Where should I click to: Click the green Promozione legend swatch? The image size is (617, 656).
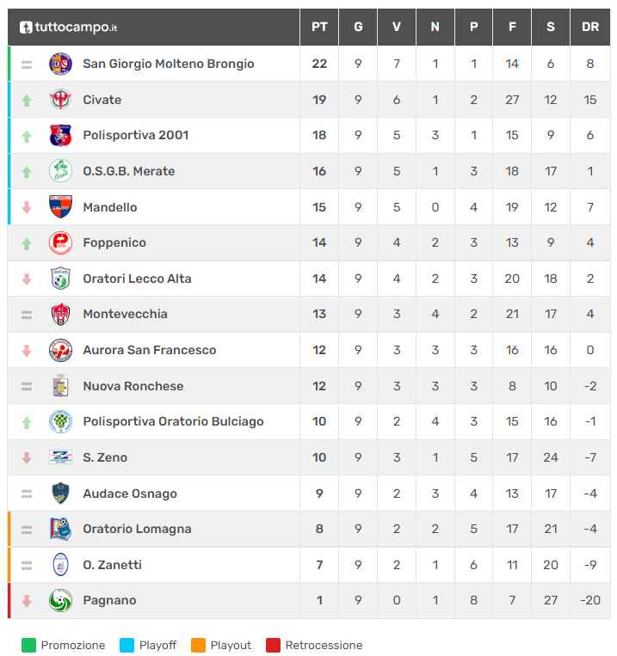tap(28, 645)
